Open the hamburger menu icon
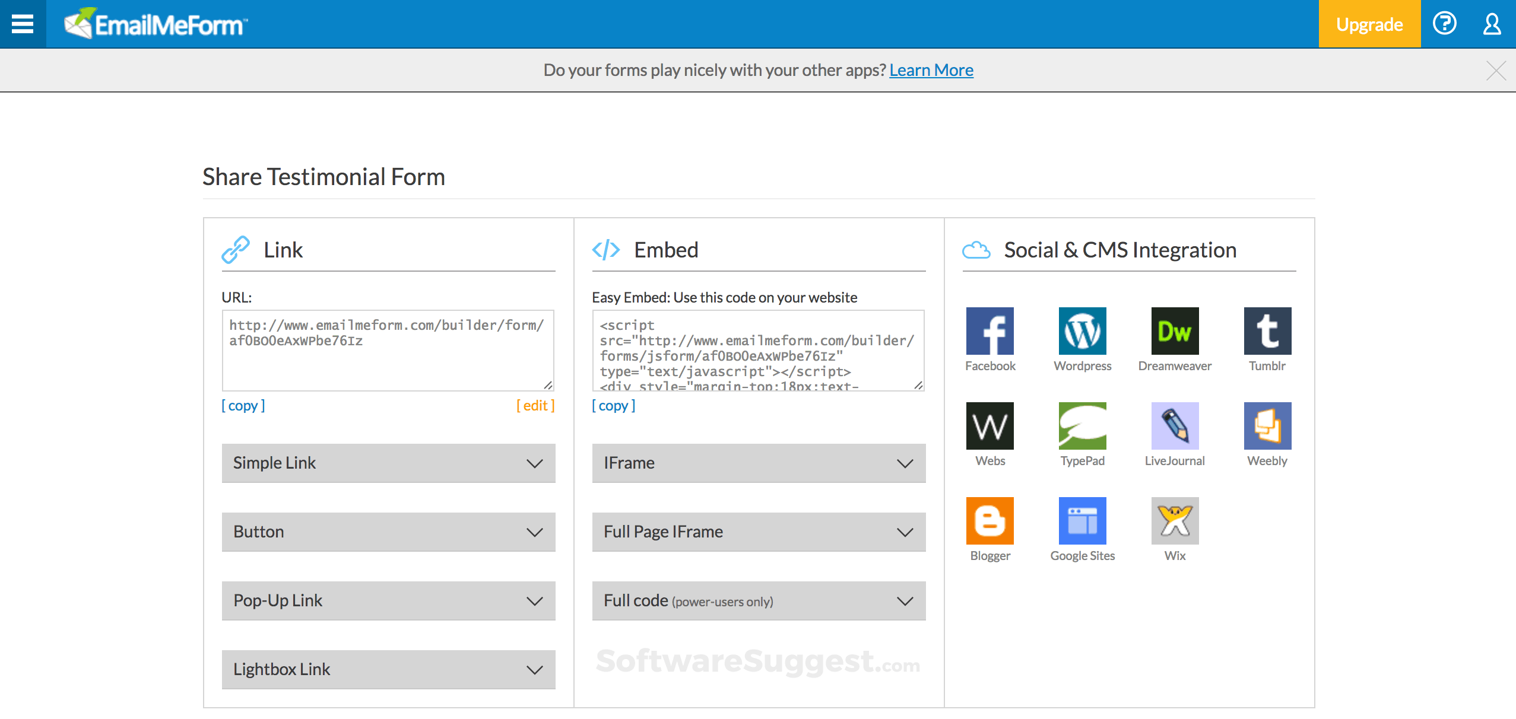The image size is (1516, 719). (x=23, y=24)
